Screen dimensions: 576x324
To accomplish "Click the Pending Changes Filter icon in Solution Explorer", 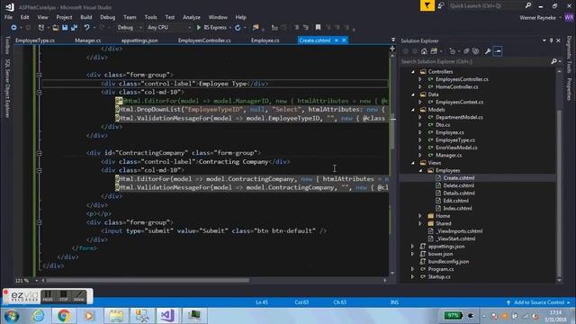I will pyautogui.click(x=453, y=51).
